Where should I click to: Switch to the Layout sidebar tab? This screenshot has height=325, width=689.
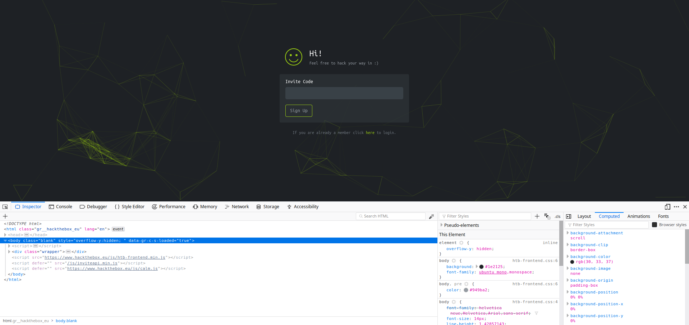(584, 216)
